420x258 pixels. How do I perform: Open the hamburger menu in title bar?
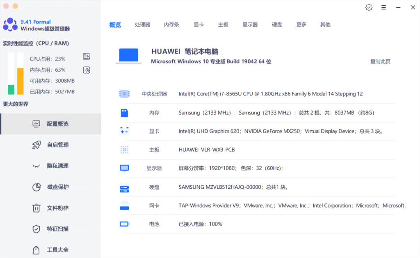(383, 7)
